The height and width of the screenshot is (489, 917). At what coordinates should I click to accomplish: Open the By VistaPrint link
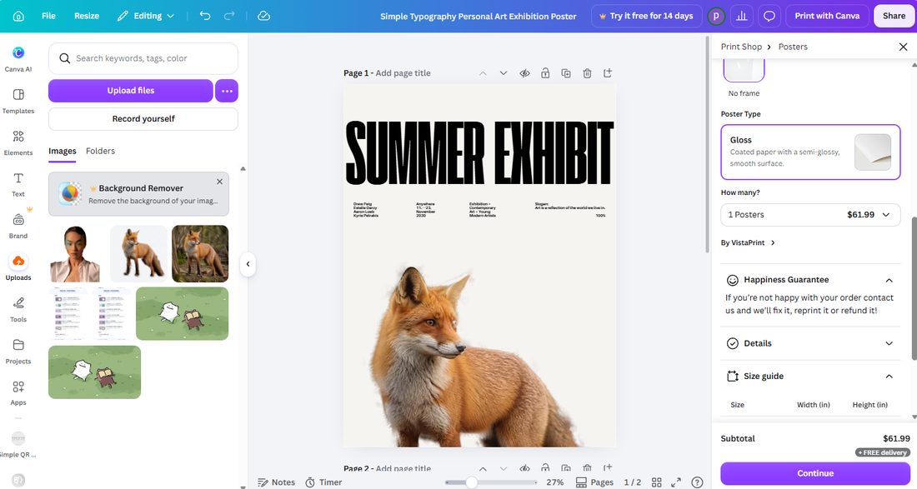[748, 242]
